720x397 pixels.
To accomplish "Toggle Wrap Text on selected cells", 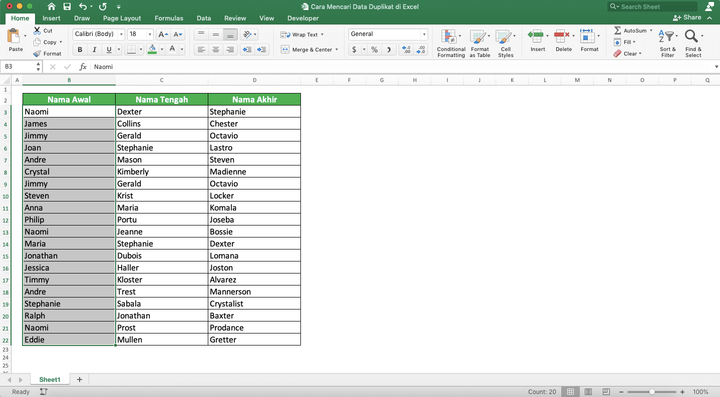I will click(x=302, y=34).
